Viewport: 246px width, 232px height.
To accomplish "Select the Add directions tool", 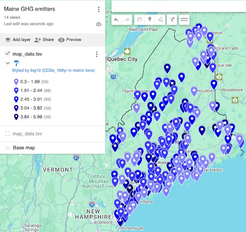I will (172, 20).
